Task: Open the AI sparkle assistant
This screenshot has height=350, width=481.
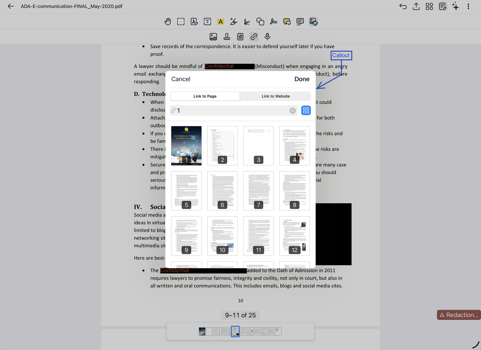Action: tap(456, 6)
